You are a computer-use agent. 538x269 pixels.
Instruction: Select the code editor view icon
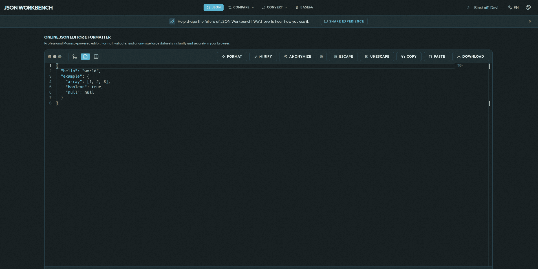pos(85,57)
